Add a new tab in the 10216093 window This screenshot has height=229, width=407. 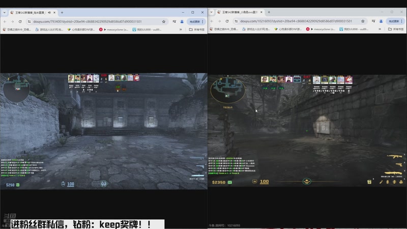(269, 12)
